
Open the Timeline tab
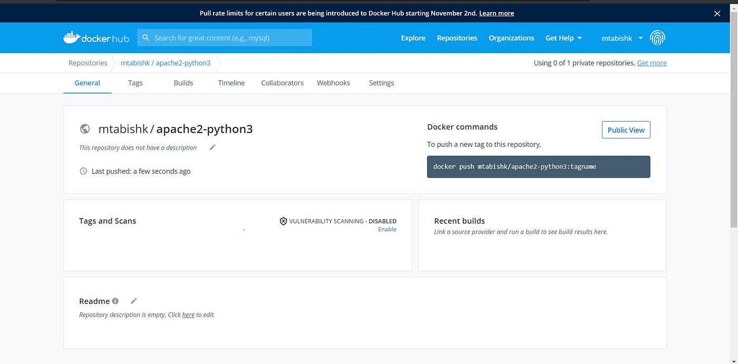click(231, 83)
